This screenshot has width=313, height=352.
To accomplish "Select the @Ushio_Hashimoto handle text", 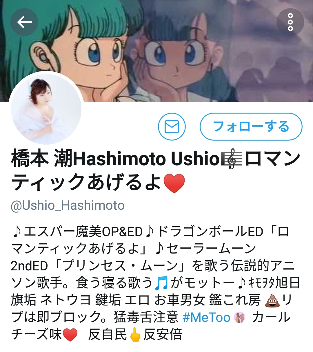I will [68, 206].
